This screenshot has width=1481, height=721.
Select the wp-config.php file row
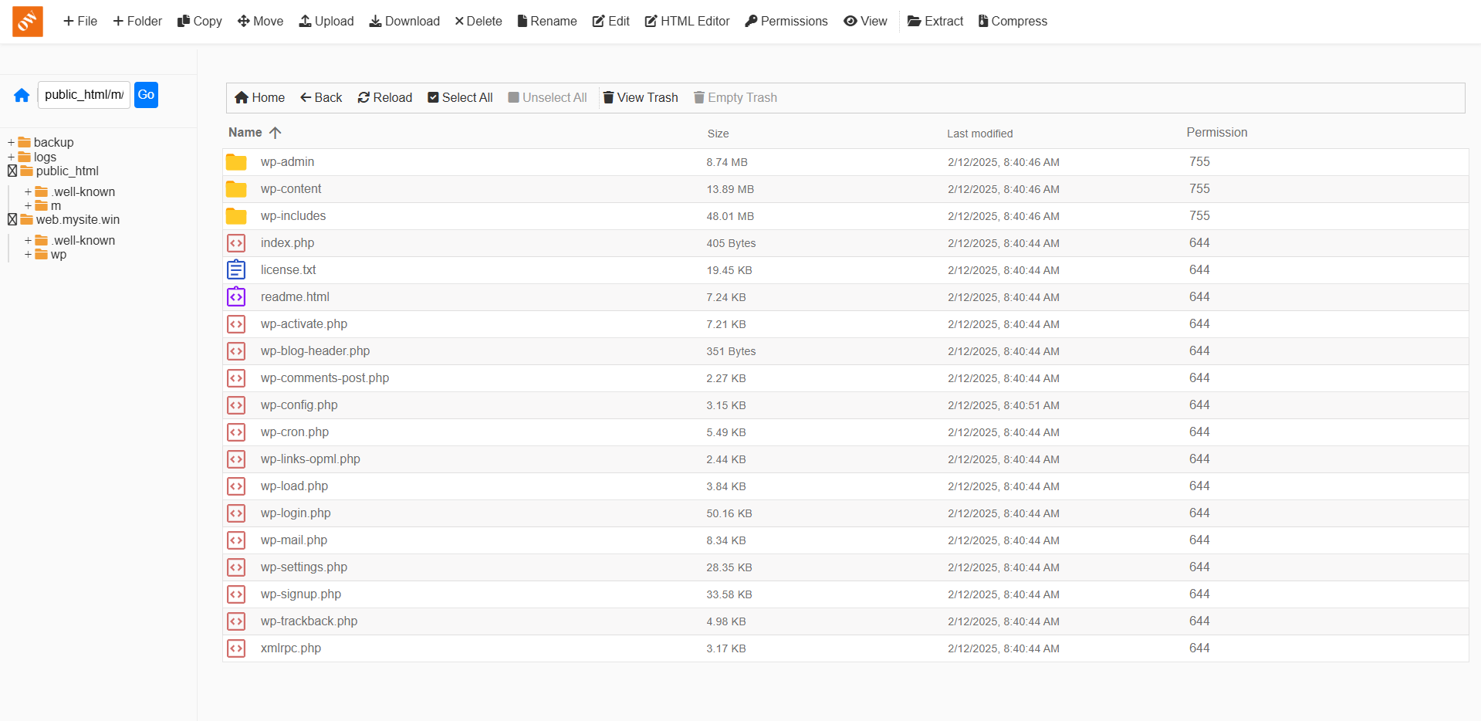(299, 405)
